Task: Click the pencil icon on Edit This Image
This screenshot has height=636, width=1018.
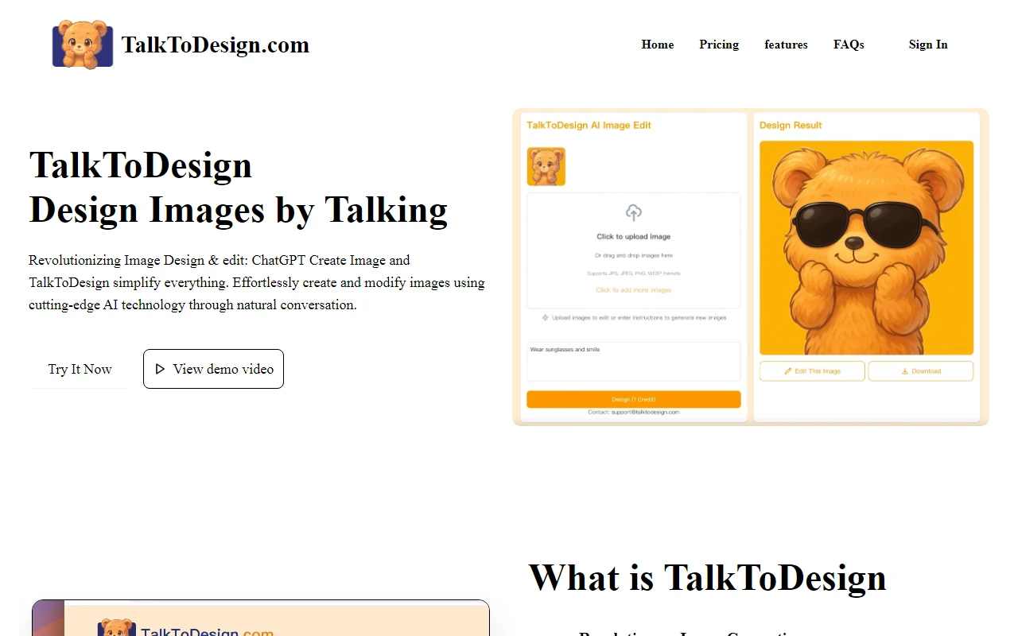Action: pos(787,370)
